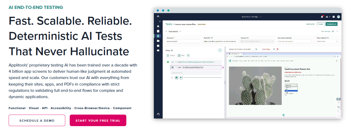
Task: Expand the sidebar with double-chevron icon
Action: 160,21
